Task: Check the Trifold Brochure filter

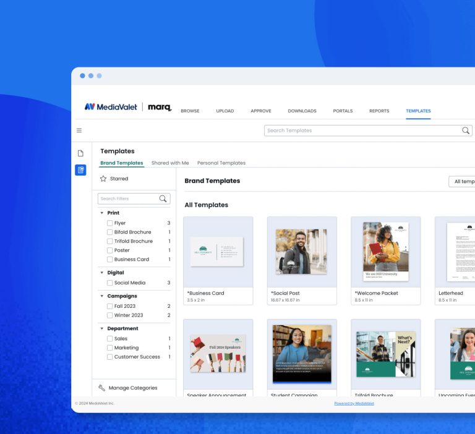Action: [109, 241]
